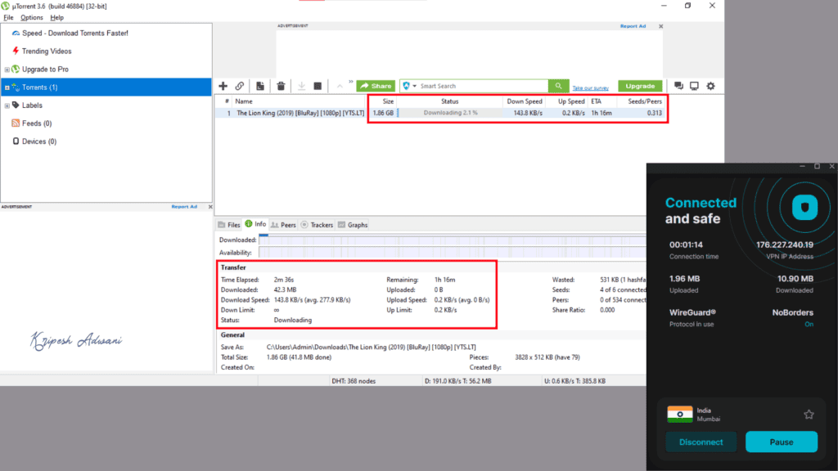
Task: Remove the torrent using the trash icon
Action: pos(281,85)
